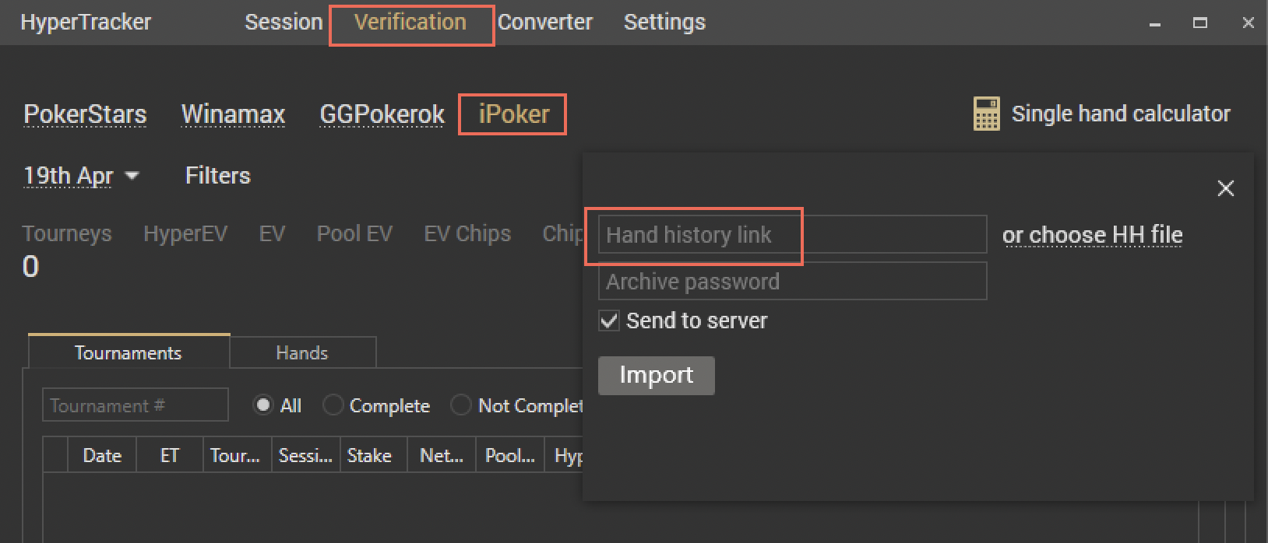
Task: Minimize the HyperTracker window
Action: click(x=1155, y=23)
